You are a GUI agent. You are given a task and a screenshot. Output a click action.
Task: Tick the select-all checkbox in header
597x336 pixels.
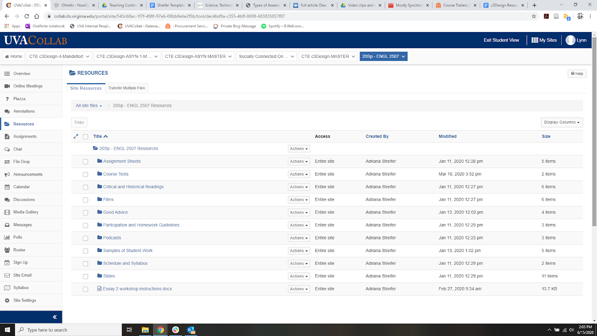(85, 137)
